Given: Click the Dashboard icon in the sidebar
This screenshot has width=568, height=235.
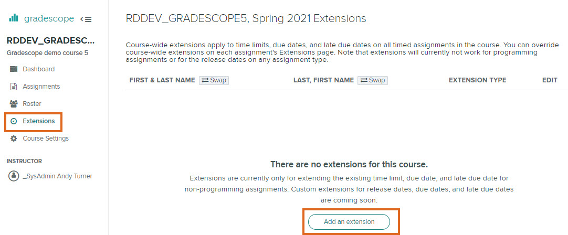Looking at the screenshot, I should pos(14,69).
